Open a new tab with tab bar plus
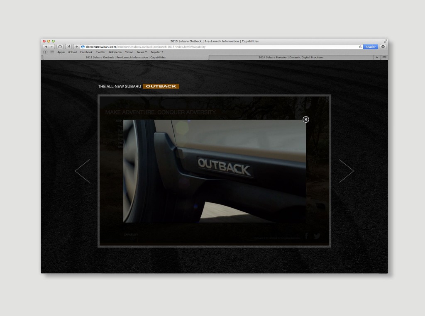This screenshot has width=425, height=316. tap(377, 57)
